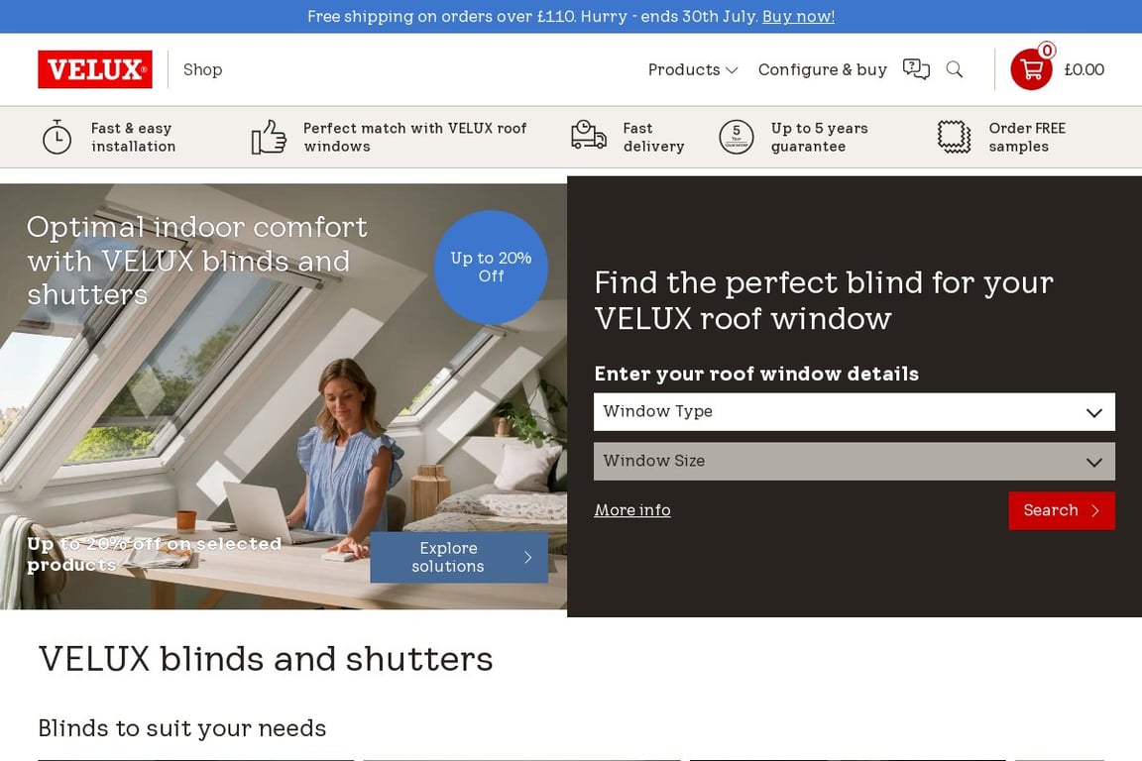Click the 5 year guarantee badge icon

coord(737,137)
